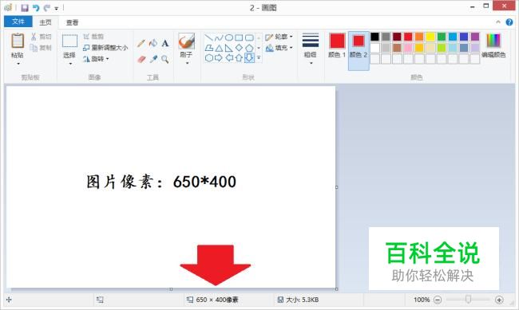
Task: Pick the black palette swatch
Action: coord(374,37)
